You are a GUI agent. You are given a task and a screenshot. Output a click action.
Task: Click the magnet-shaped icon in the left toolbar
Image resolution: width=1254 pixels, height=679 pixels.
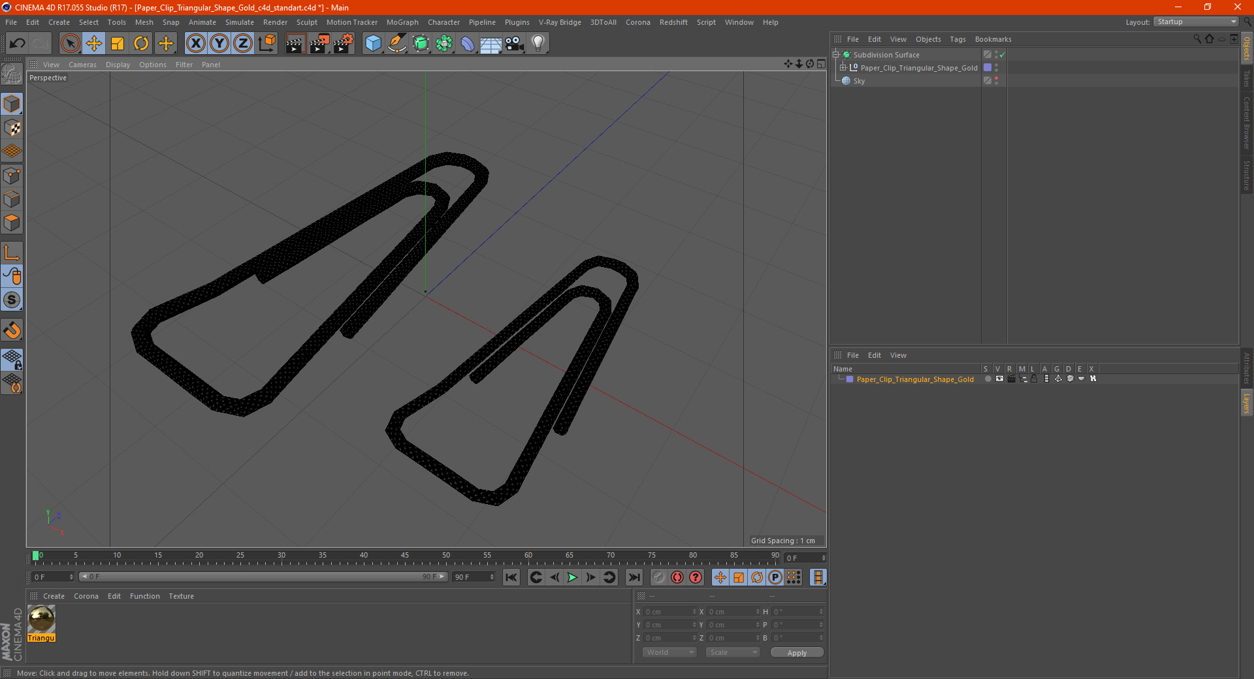click(12, 330)
